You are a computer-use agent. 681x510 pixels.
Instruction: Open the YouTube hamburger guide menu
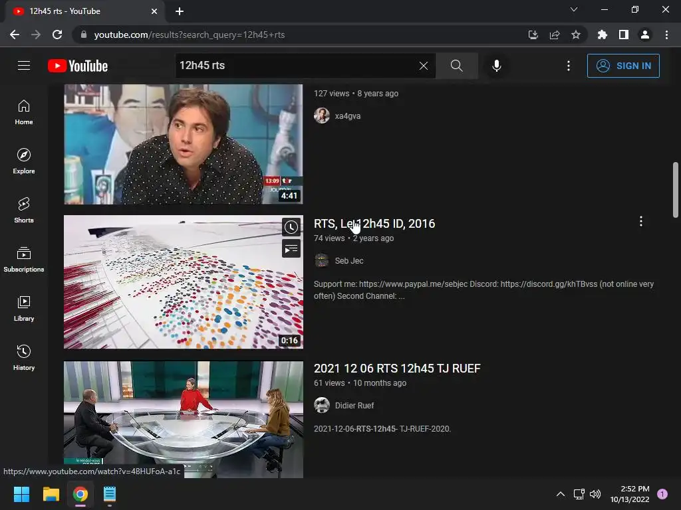coord(24,66)
